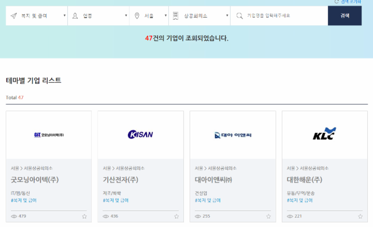Click #복지 및 급여 tag on 기산전자 card
Image resolution: width=373 pixels, height=227 pixels.
(116, 201)
